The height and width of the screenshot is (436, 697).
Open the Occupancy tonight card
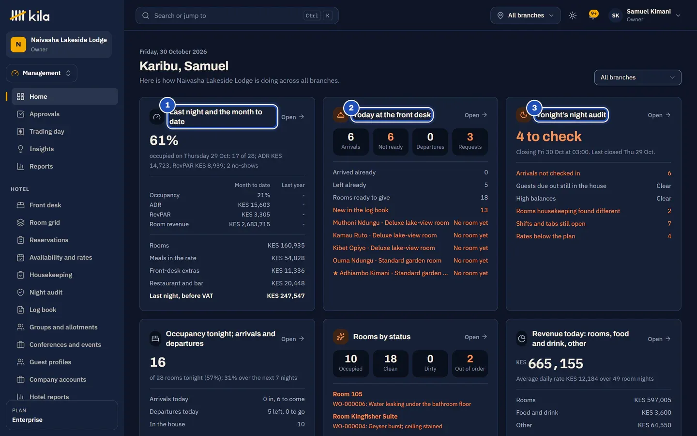(293, 339)
